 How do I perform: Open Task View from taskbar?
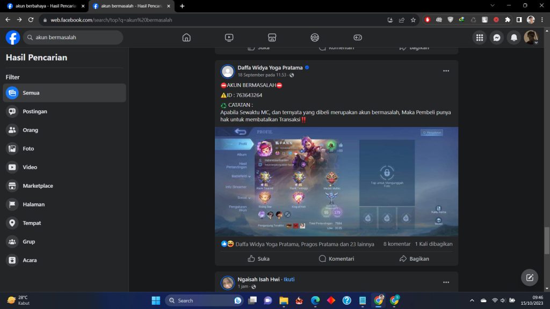[x=252, y=300]
